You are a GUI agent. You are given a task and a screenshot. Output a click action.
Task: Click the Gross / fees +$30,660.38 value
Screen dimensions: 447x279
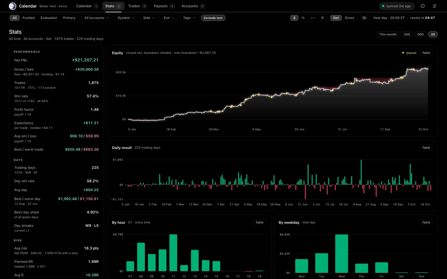(x=87, y=69)
